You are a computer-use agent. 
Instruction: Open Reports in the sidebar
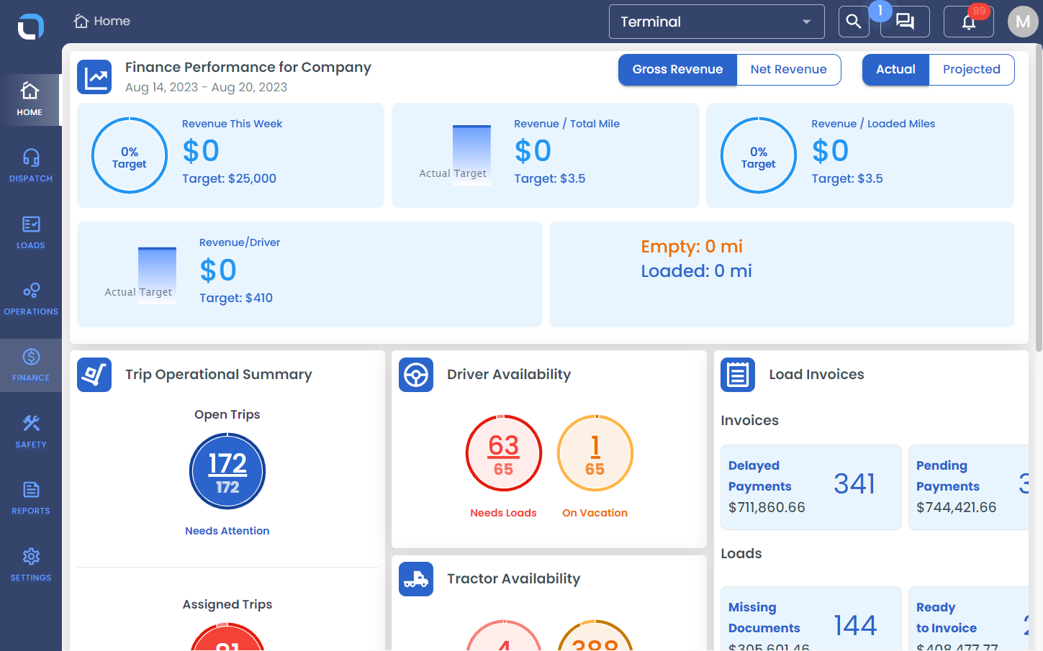31,499
